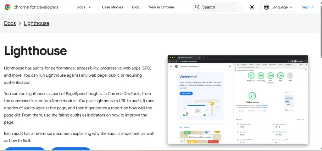
Task: Click the paragraph starting 'Each audit has a reference'
Action: click(x=79, y=137)
